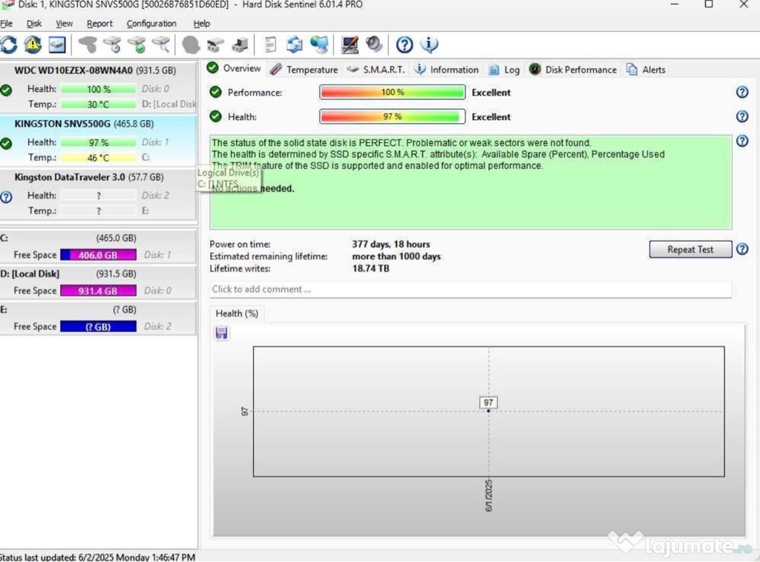760x562 pixels.
Task: Click the toolbar Help question mark icon
Action: [x=404, y=45]
